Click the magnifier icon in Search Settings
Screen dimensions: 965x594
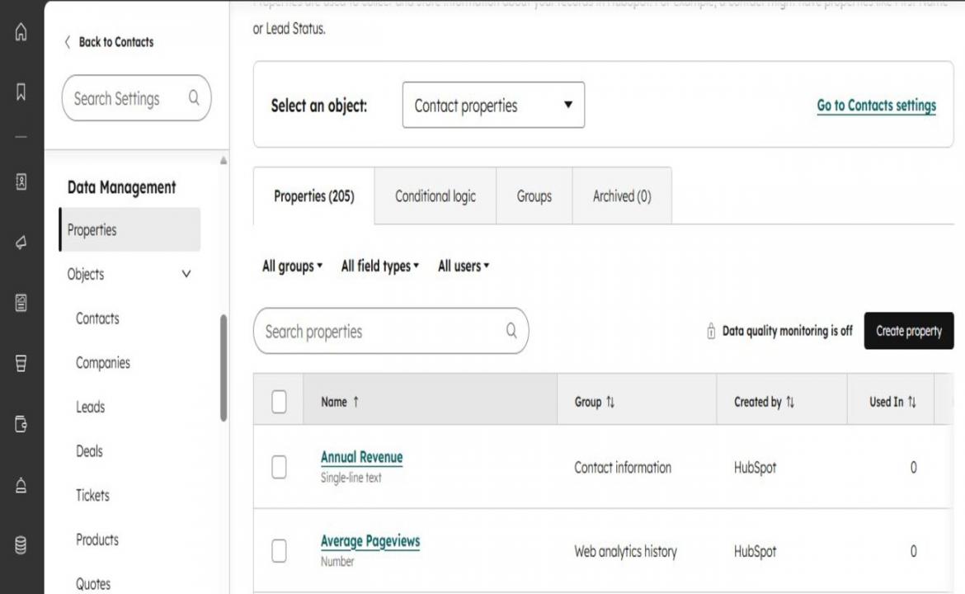pos(194,98)
